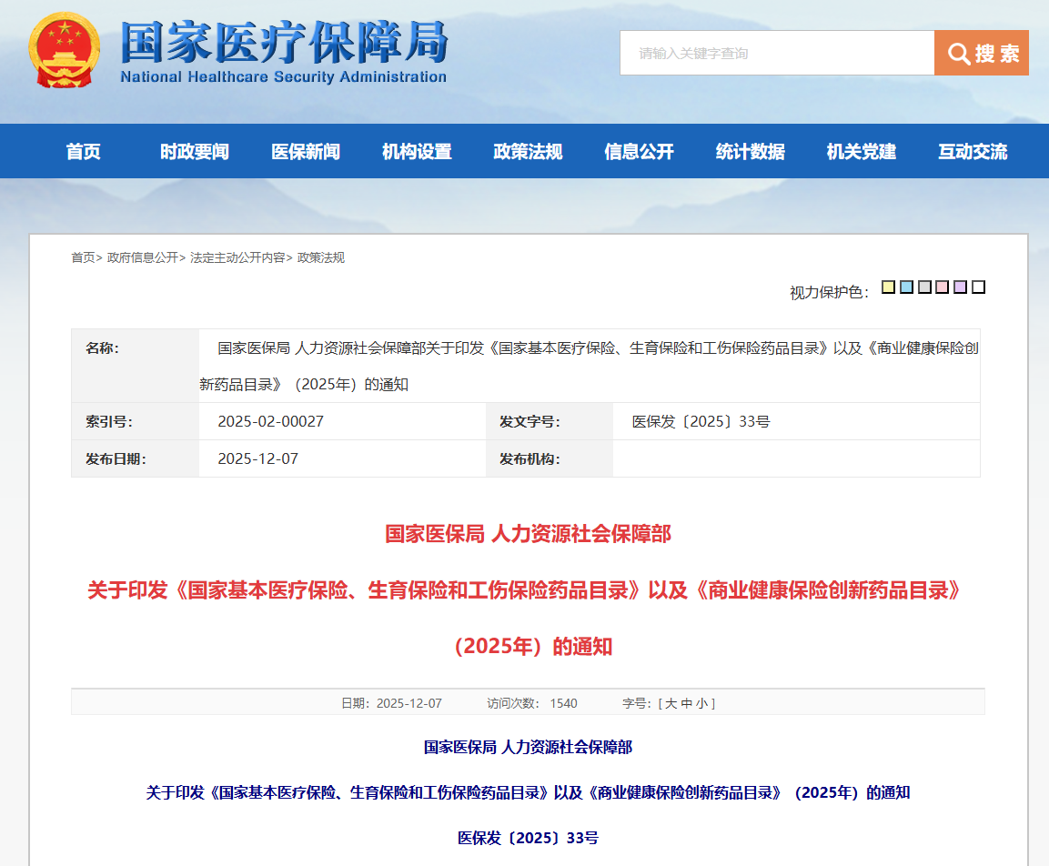Click the national emblem logo
Screen dimensions: 1049x866
(65, 52)
